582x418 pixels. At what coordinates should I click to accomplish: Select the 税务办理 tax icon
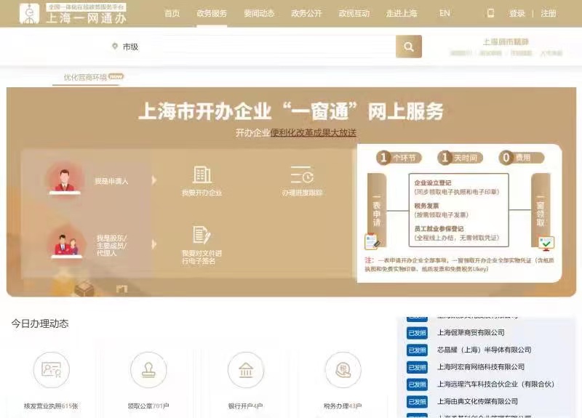point(342,371)
